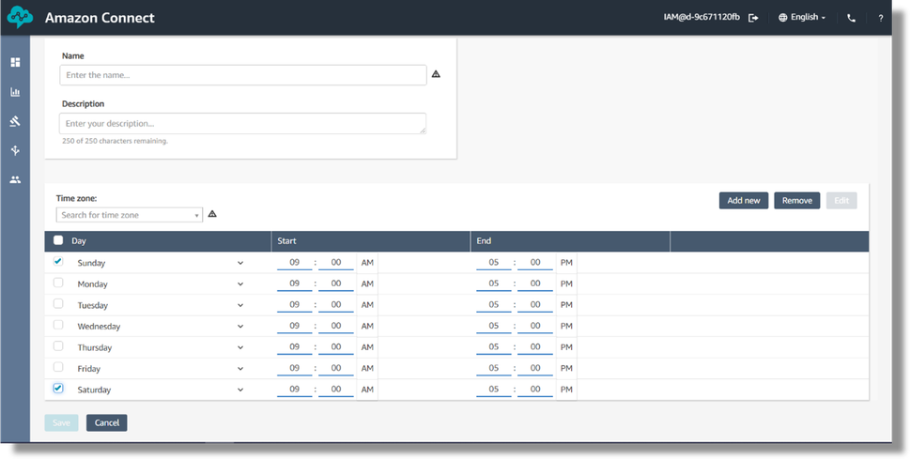This screenshot has width=910, height=459.
Task: Click the Add new button
Action: [x=743, y=200]
